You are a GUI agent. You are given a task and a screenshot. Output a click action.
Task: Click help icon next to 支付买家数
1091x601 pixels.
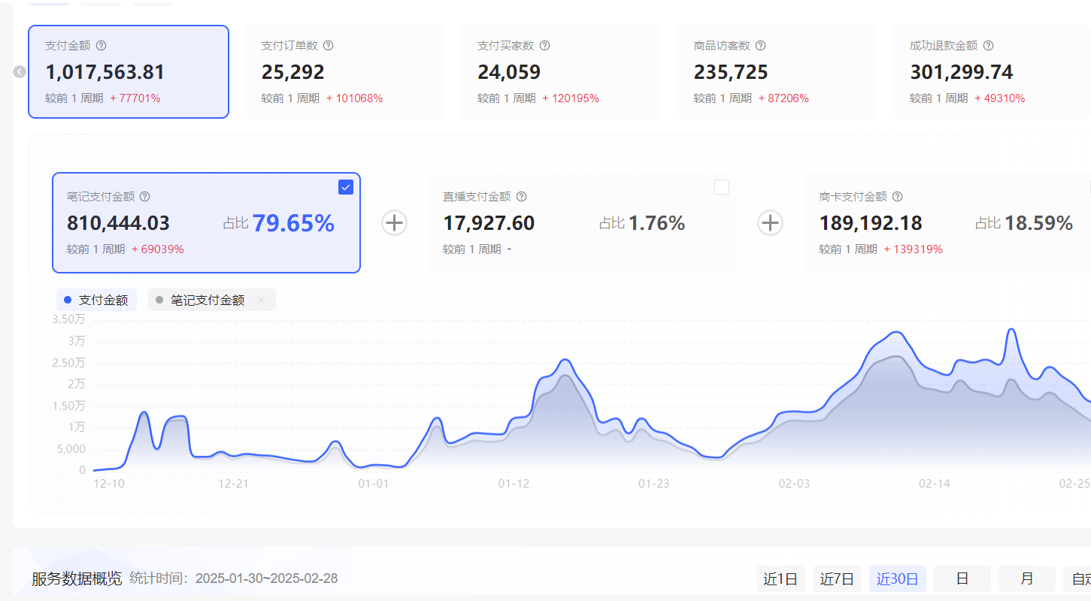(545, 46)
